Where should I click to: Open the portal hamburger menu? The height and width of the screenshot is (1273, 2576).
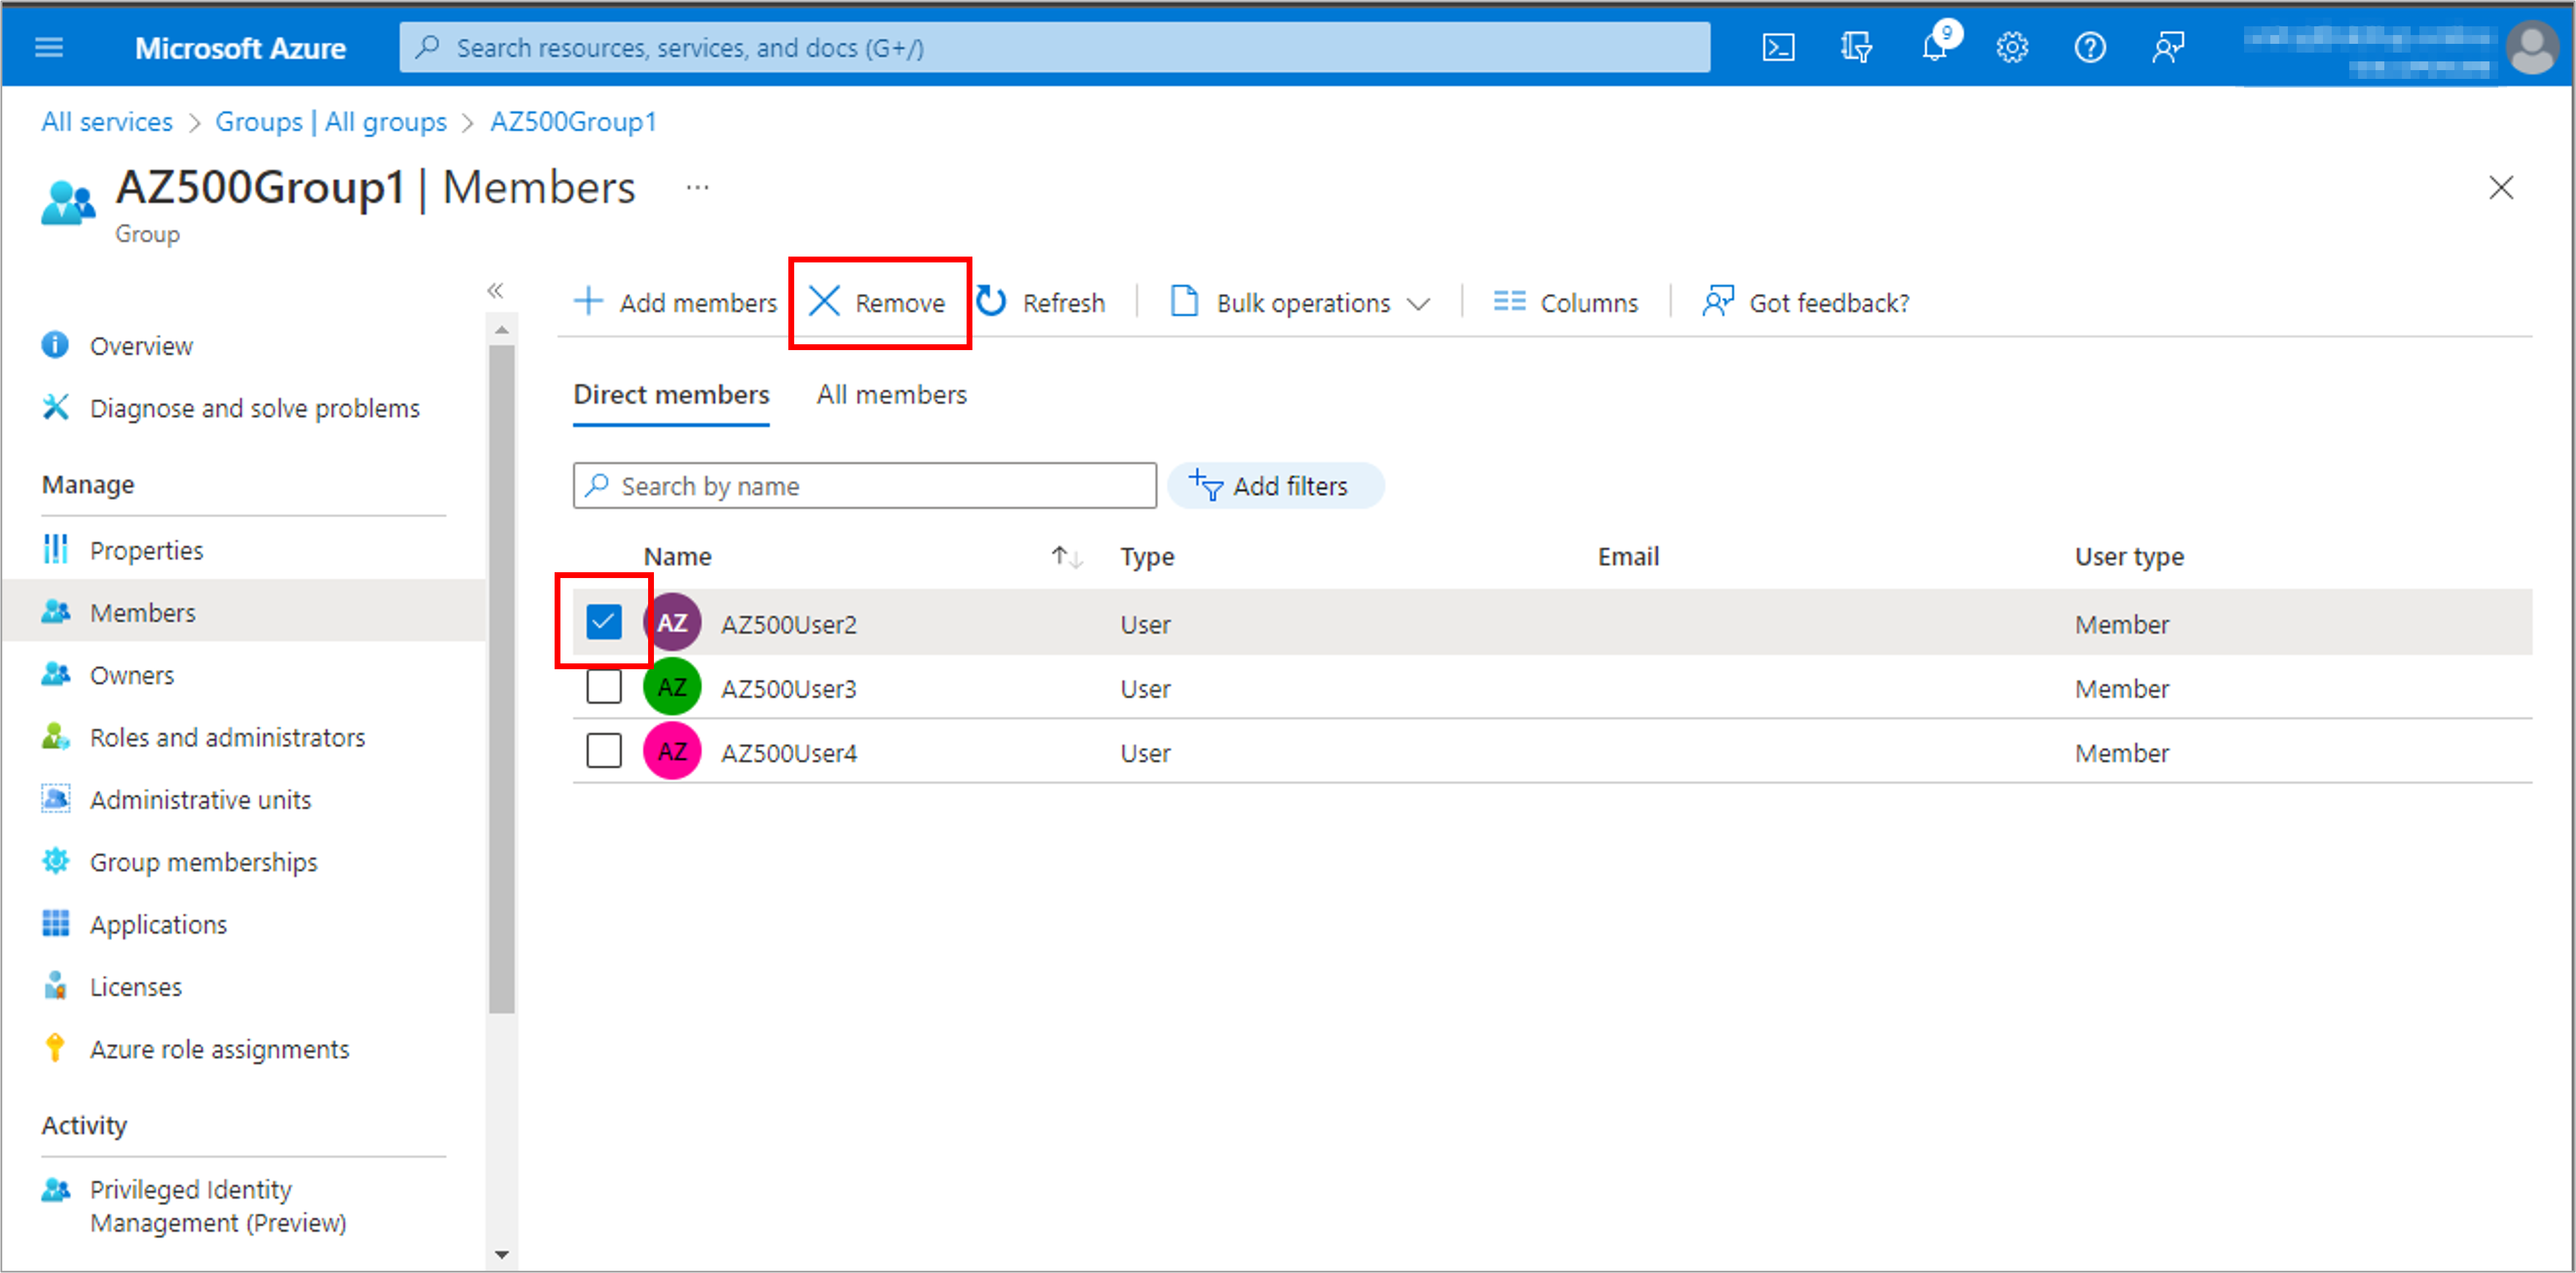click(x=48, y=47)
